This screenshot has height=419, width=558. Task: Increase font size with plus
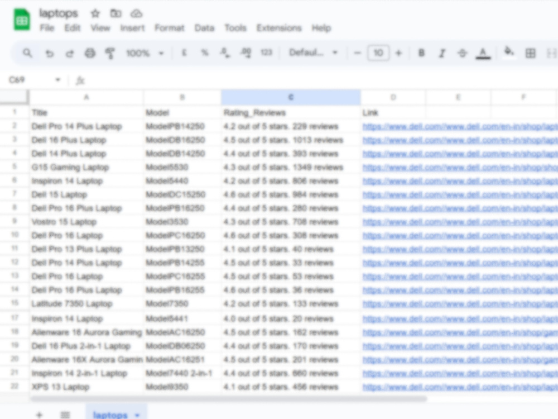click(398, 53)
